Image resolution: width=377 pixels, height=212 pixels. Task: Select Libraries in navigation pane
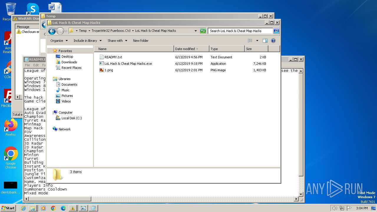point(64,79)
